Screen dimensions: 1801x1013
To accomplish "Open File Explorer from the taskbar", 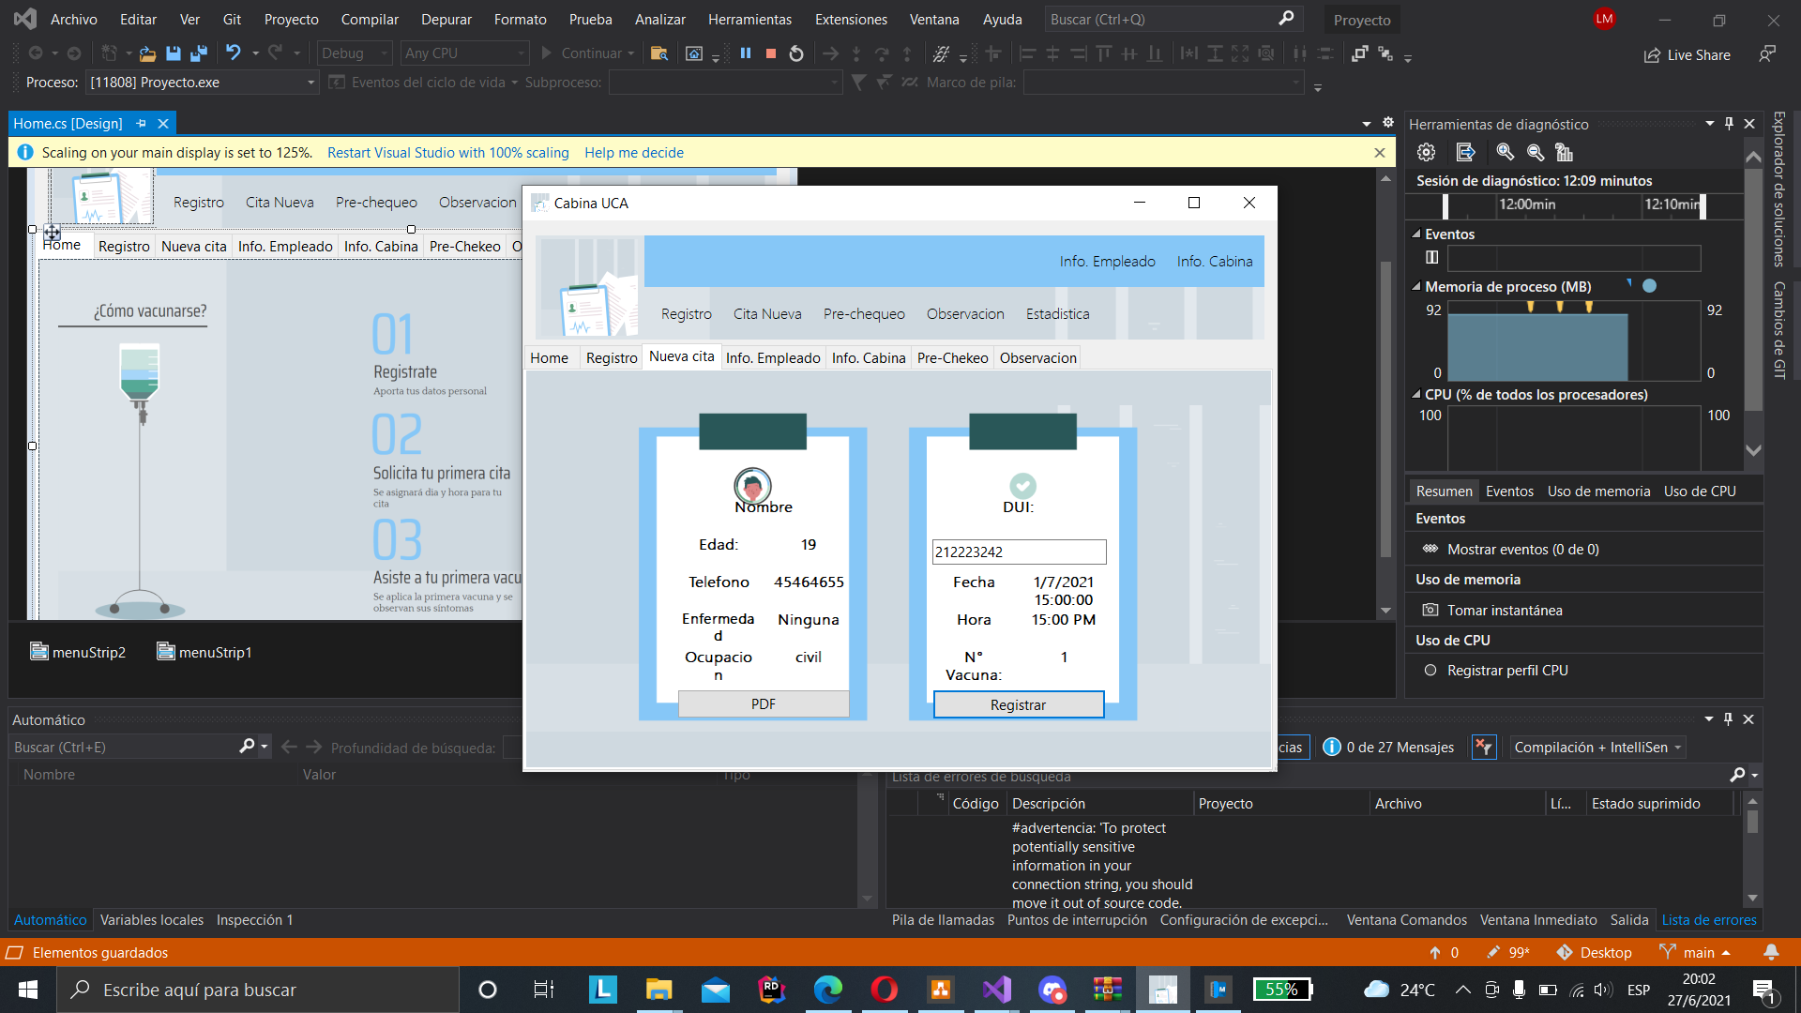I will click(x=658, y=990).
